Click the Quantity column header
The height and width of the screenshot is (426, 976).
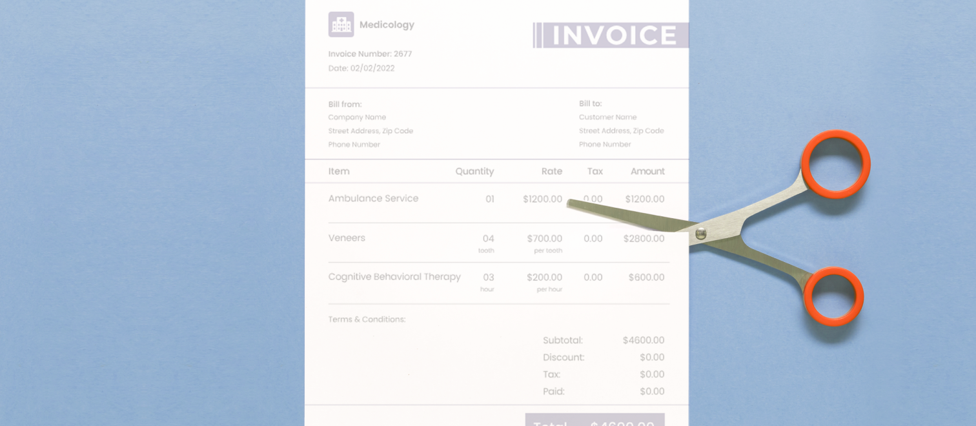coord(474,172)
